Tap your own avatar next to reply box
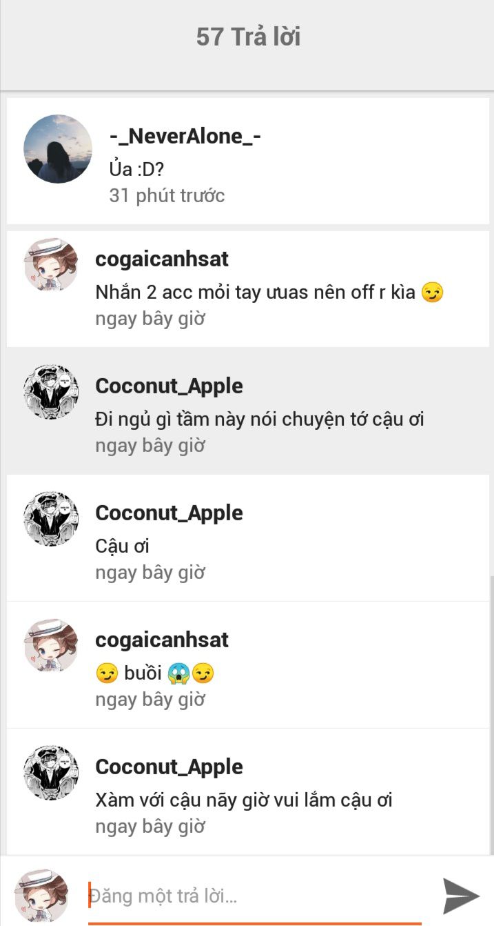Image resolution: width=494 pixels, height=926 pixels. pos(41,896)
